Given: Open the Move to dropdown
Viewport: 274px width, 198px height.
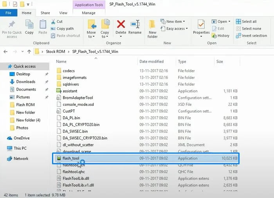Looking at the screenshot, I should 91,35.
